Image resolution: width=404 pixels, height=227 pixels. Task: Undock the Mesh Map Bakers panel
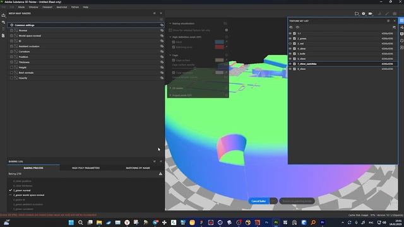(x=154, y=13)
